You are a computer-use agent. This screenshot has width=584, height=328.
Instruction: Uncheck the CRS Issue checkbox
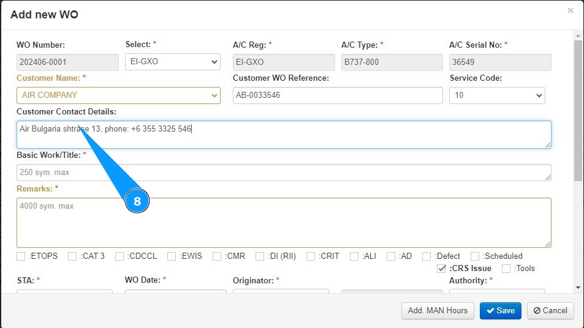coord(441,269)
